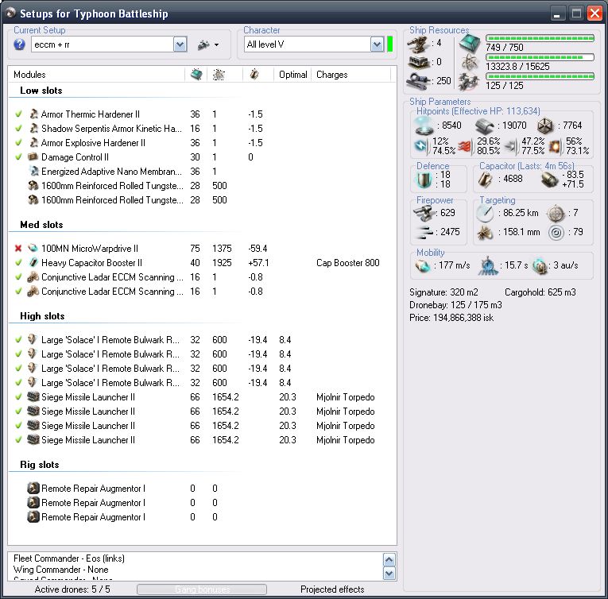Toggle Armor Explosive Hardener II checkmark
This screenshot has width=608, height=599.
pyautogui.click(x=18, y=143)
